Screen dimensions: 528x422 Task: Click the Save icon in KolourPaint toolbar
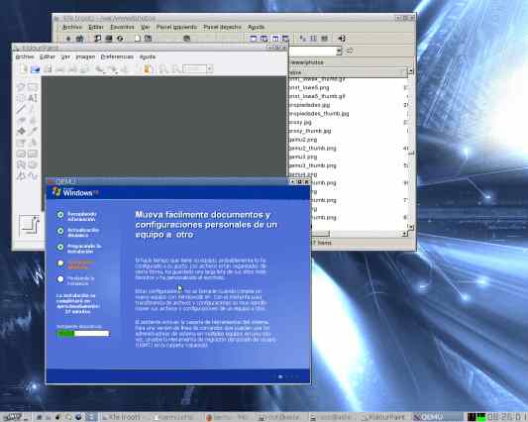48,69
